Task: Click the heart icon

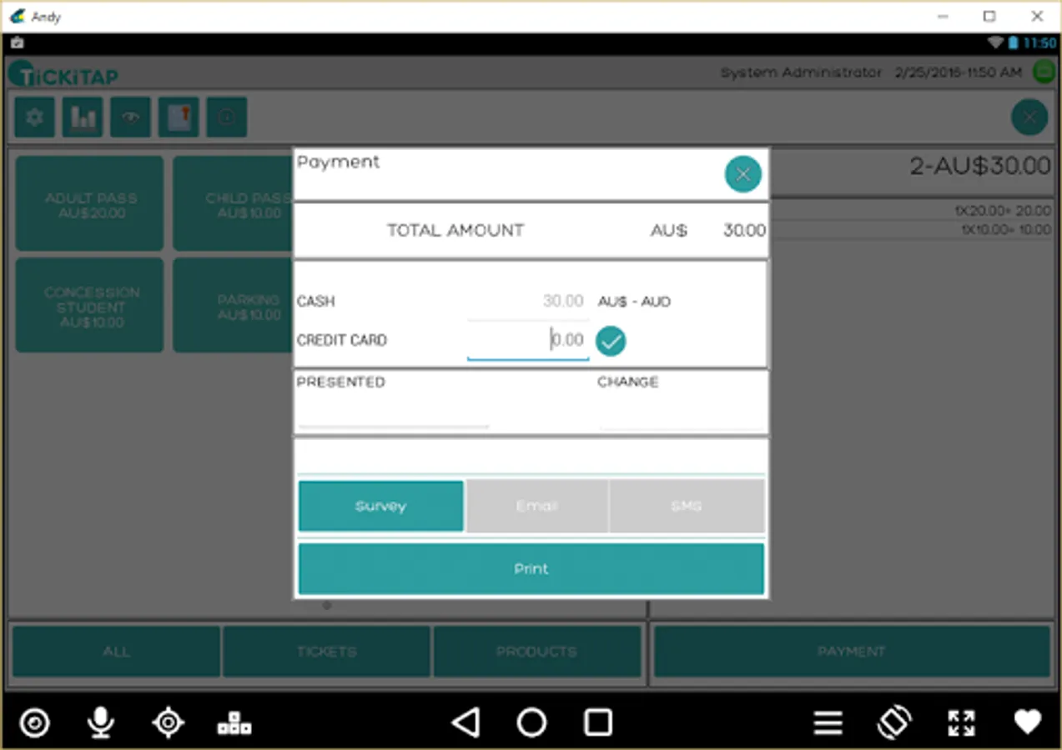Action: tap(1028, 722)
